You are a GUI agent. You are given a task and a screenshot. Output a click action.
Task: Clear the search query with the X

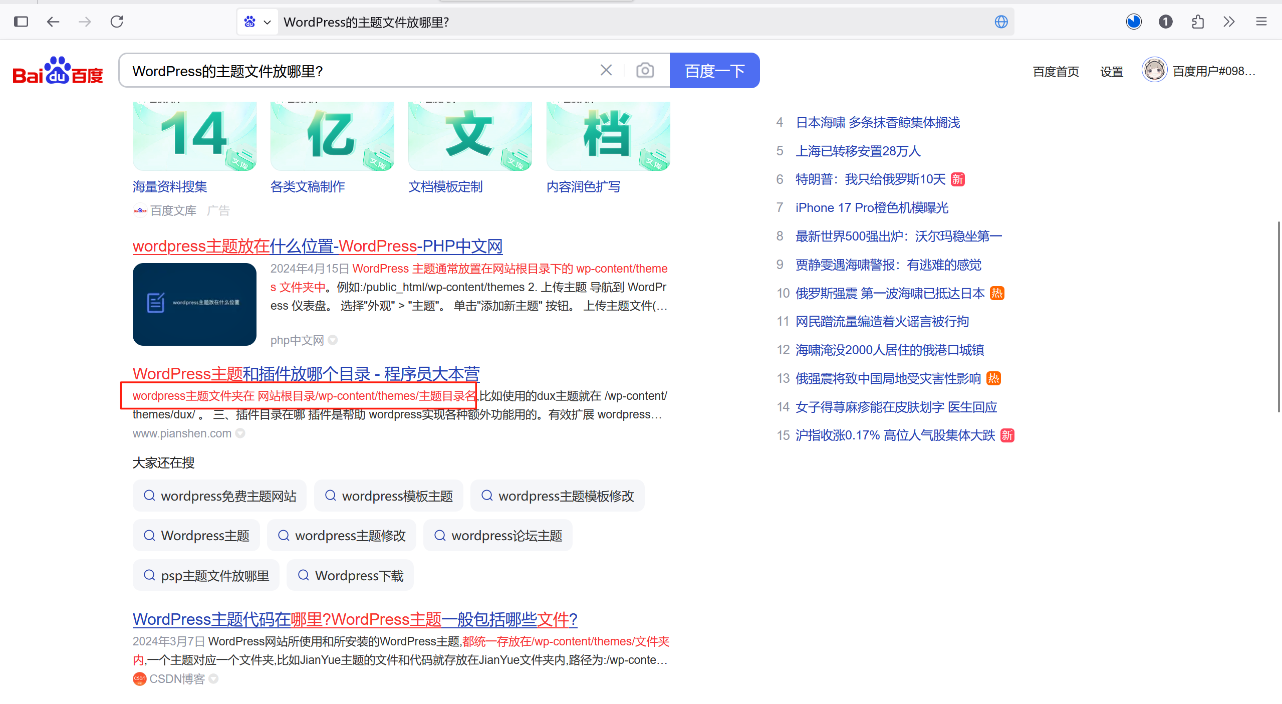click(x=606, y=70)
